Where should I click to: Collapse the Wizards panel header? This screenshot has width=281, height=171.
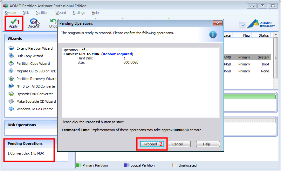(x=31, y=39)
